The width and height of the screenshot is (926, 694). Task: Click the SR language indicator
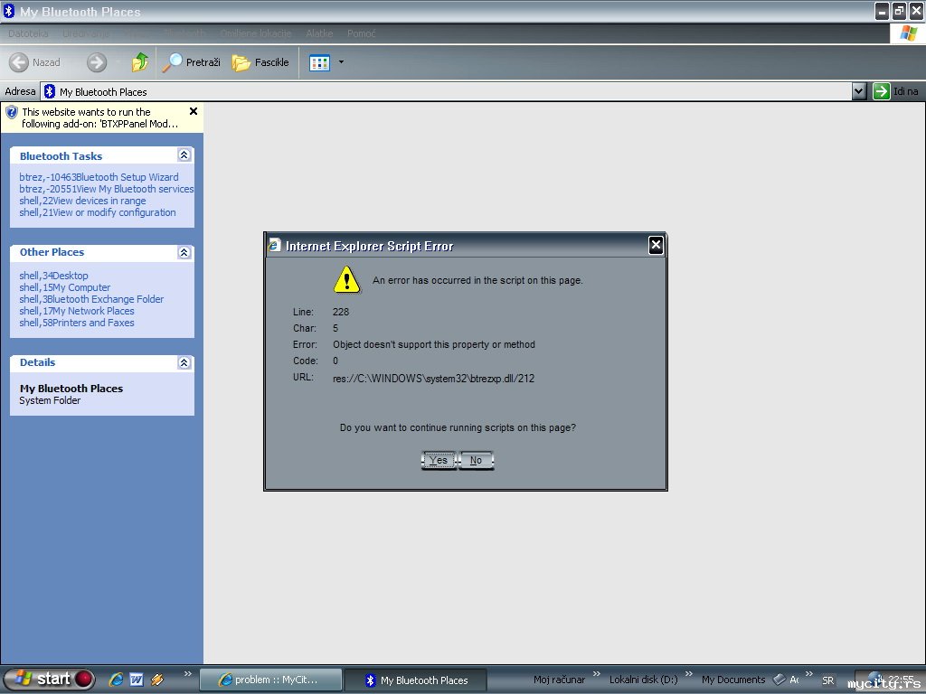point(828,680)
